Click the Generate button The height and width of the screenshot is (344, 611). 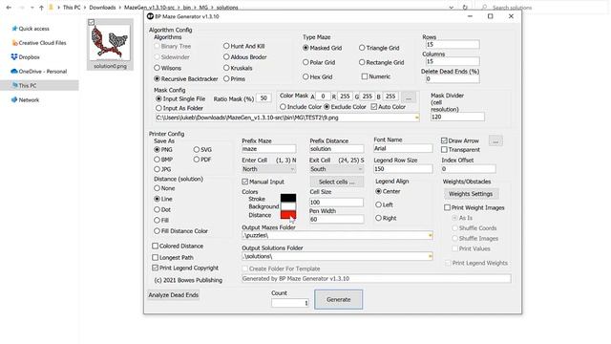[339, 299]
